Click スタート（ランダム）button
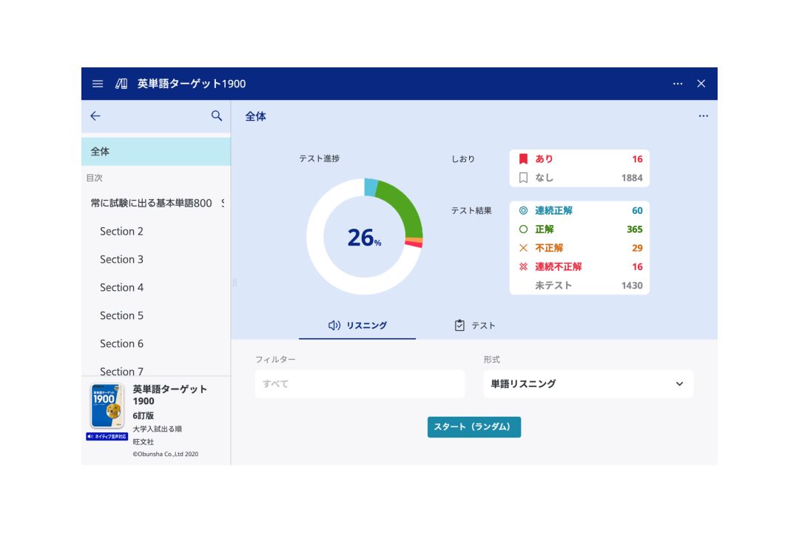 (474, 427)
